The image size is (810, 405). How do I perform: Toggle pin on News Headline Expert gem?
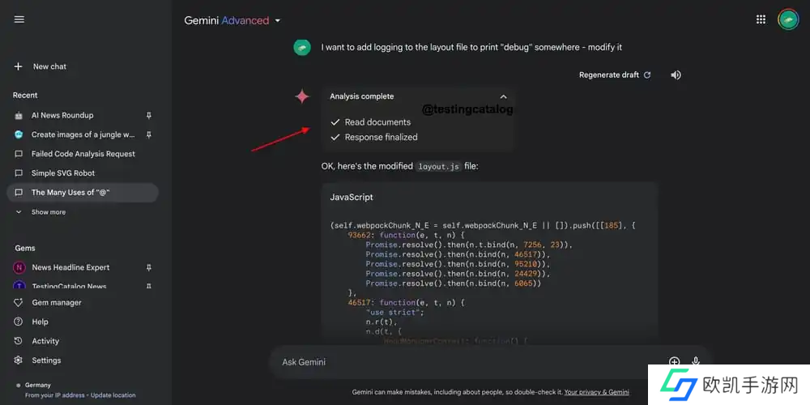(x=148, y=267)
